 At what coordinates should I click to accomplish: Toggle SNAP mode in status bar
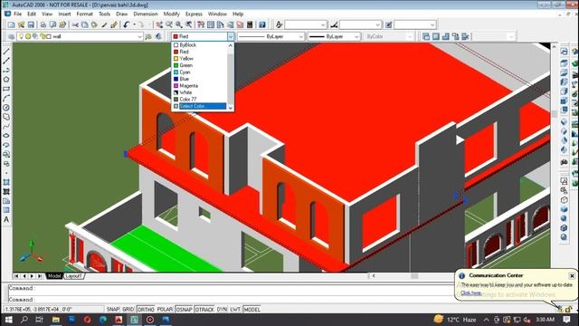(x=113, y=310)
